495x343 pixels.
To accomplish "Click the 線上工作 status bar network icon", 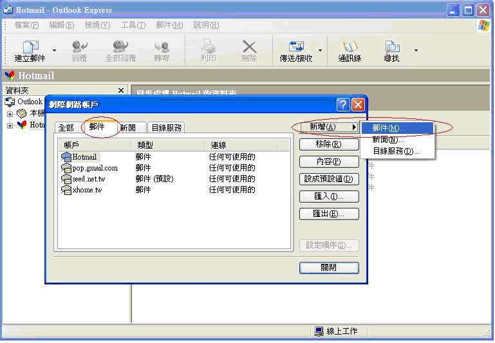I will tap(319, 331).
